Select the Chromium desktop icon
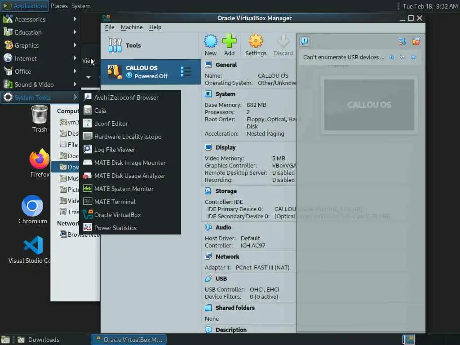460x345 pixels. coord(32,210)
